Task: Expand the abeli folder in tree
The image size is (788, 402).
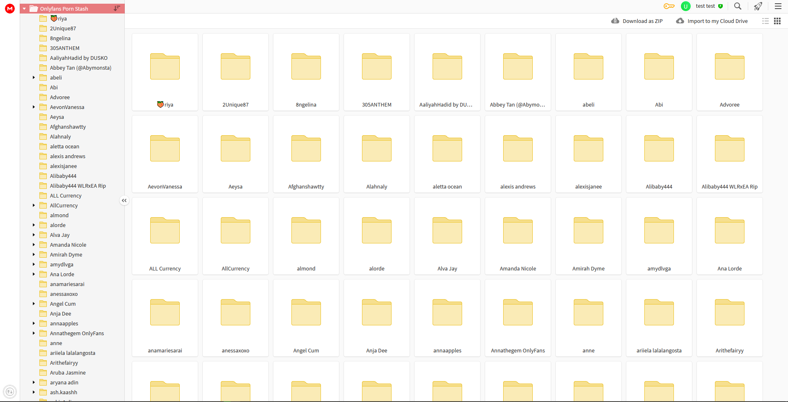Action: 34,77
